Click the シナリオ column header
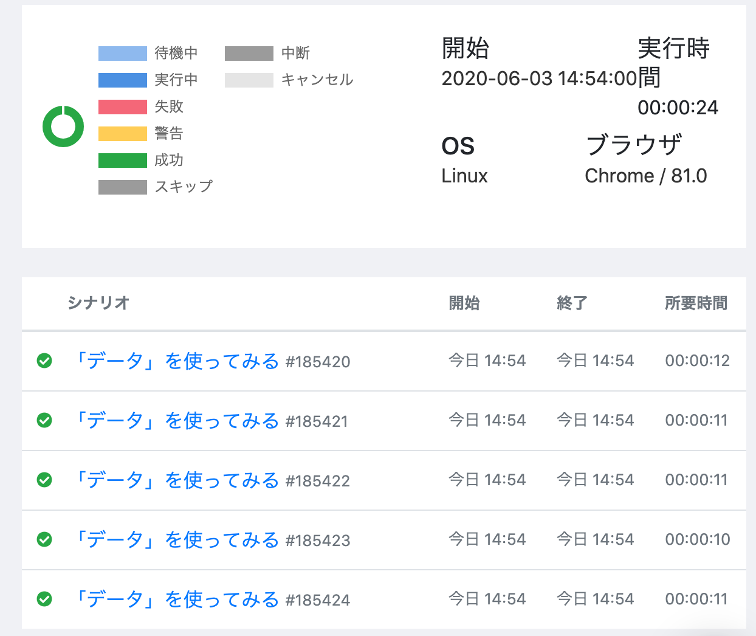The height and width of the screenshot is (636, 756). click(x=98, y=303)
